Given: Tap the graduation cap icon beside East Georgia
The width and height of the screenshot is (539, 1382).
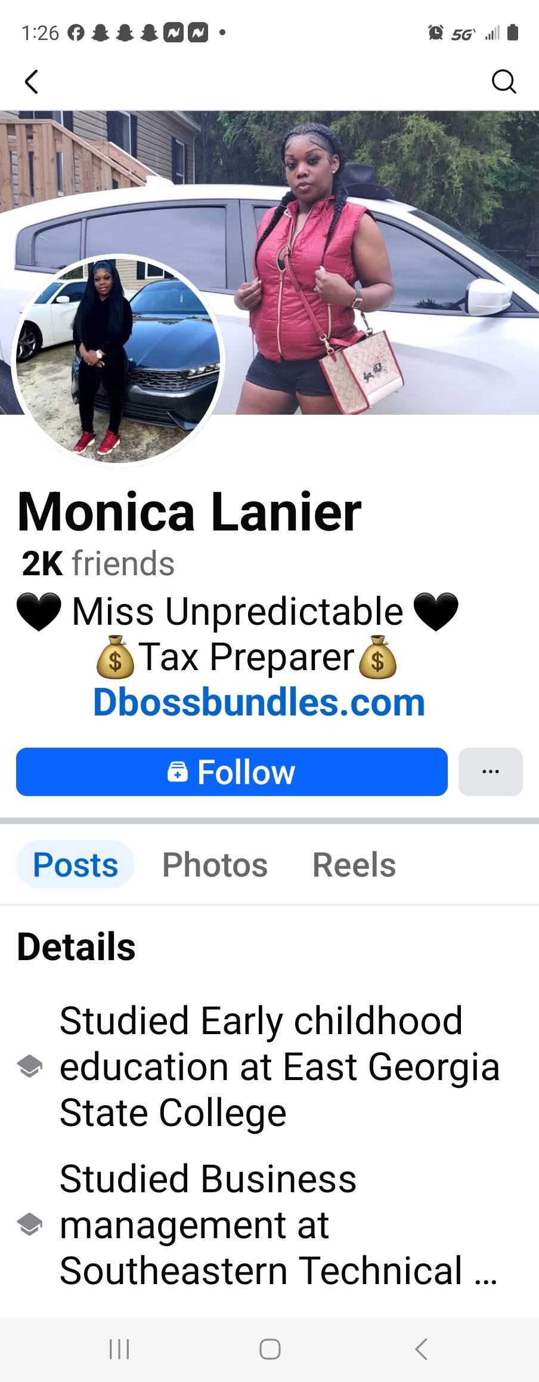Looking at the screenshot, I should point(29,1066).
